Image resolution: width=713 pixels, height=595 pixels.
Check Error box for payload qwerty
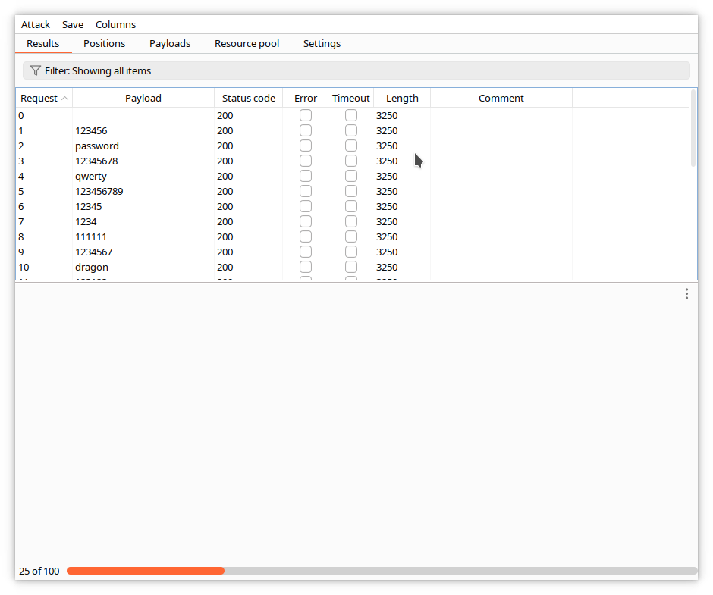click(x=306, y=176)
